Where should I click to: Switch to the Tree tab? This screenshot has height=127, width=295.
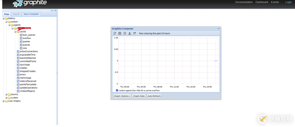(x=7, y=14)
